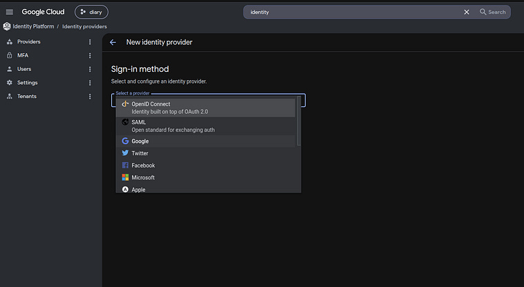The height and width of the screenshot is (287, 524).
Task: Click the provider list scrollbar
Action: (x=299, y=121)
